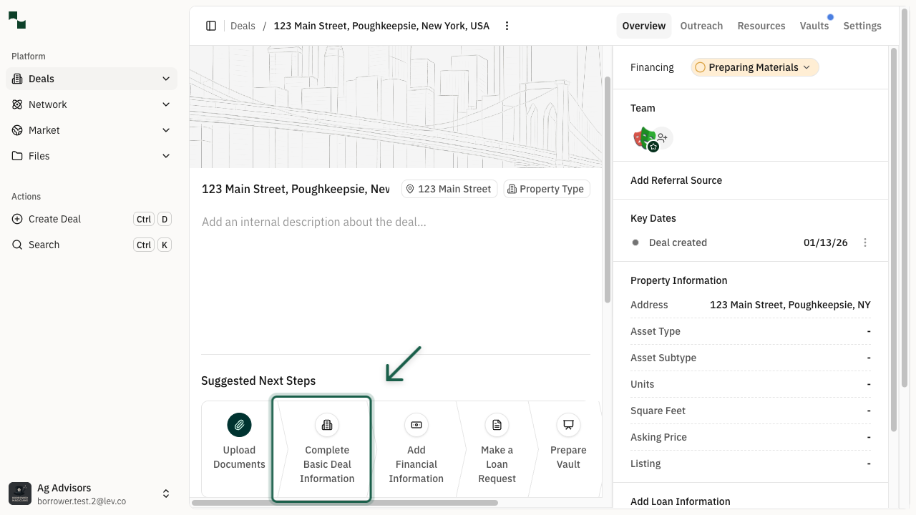The image size is (916, 515).
Task: Click the internal description text field
Action: (x=358, y=222)
